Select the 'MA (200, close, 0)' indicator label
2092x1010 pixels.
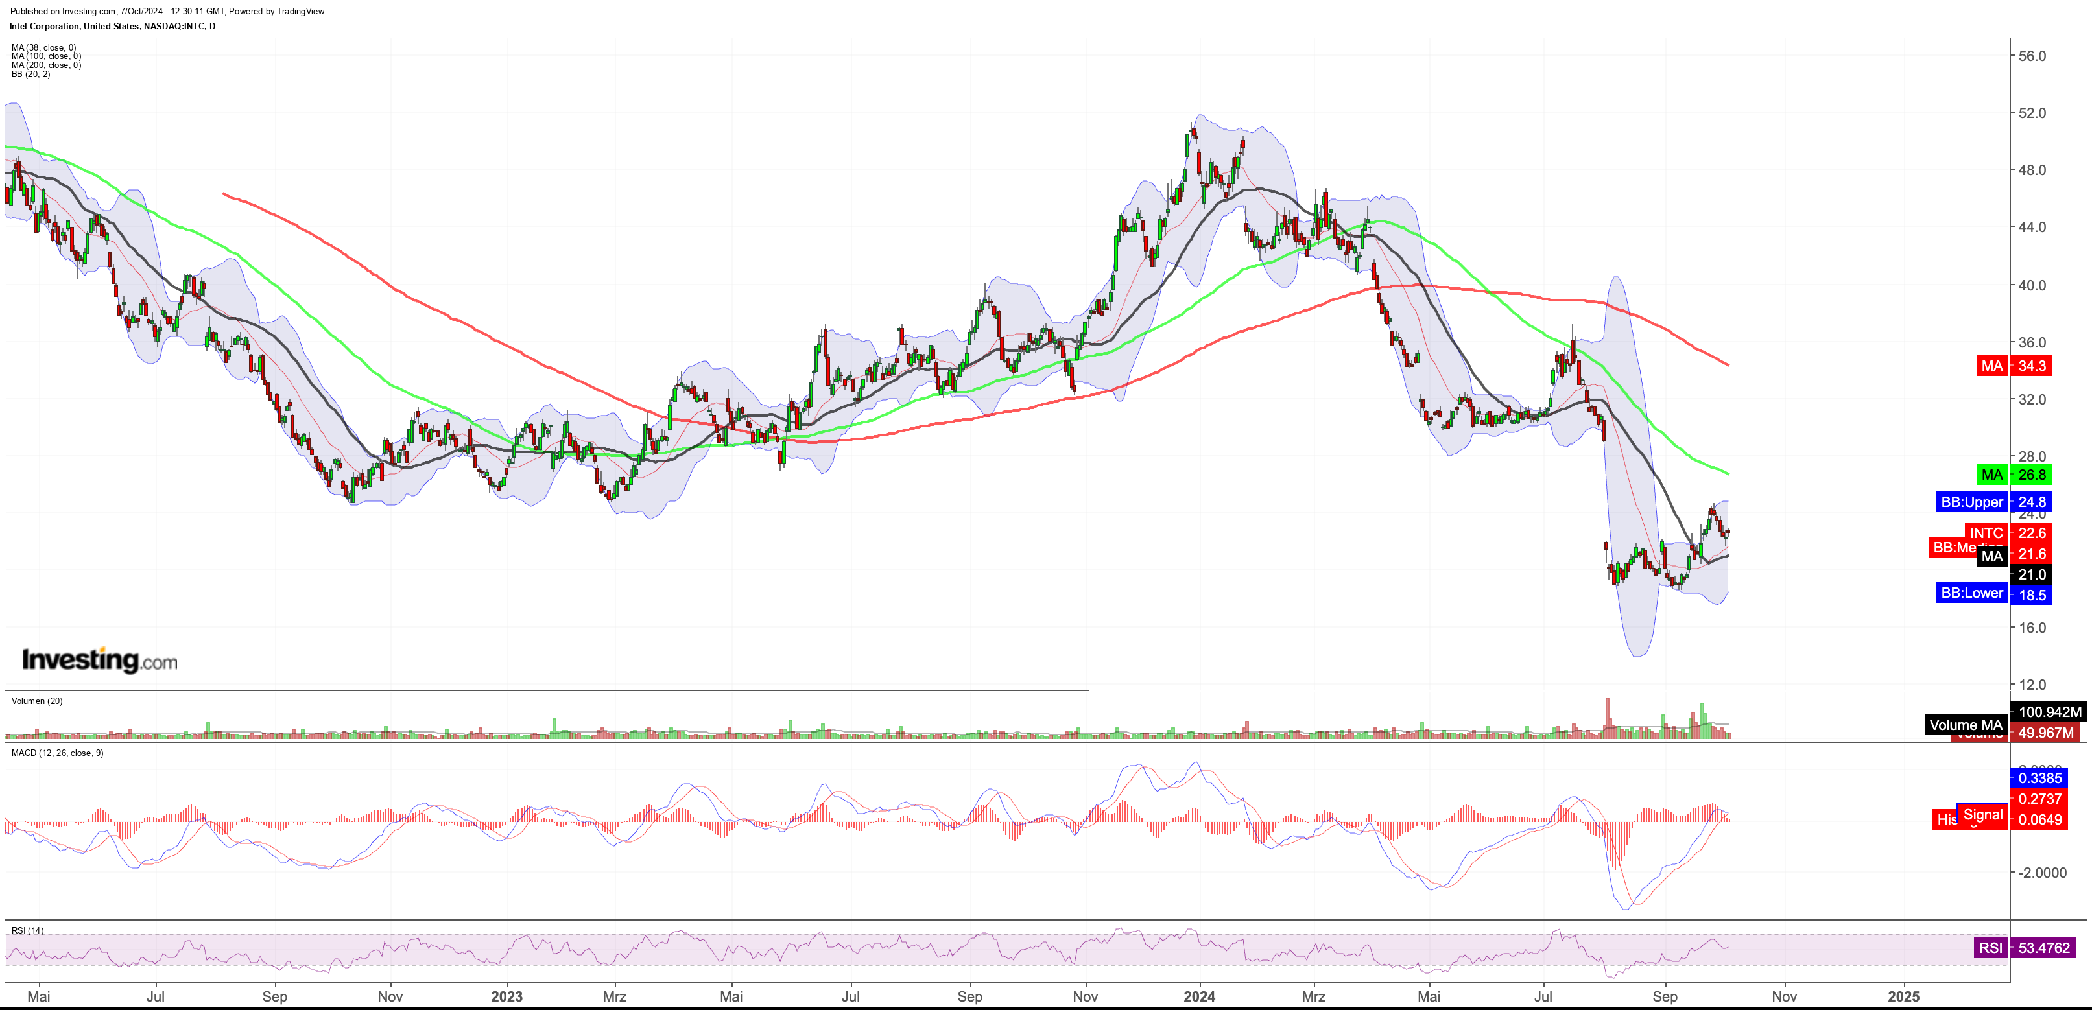click(46, 65)
